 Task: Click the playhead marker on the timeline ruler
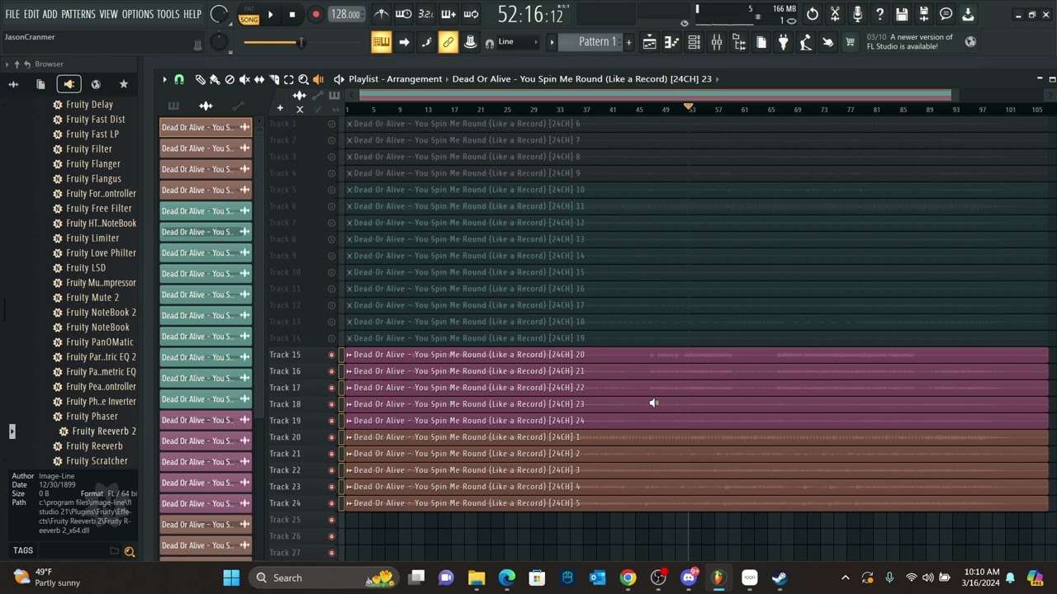tap(688, 108)
